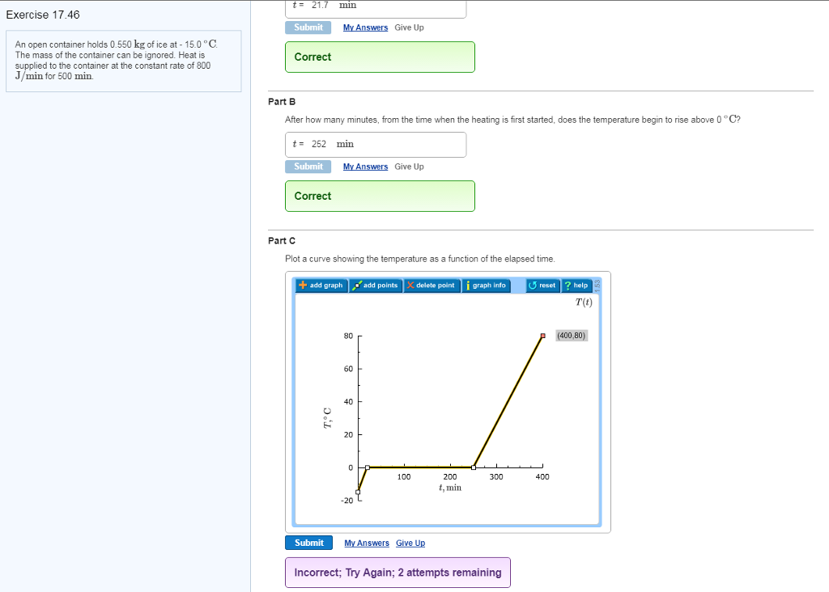Click the plotted data point near 250 min

tap(474, 467)
